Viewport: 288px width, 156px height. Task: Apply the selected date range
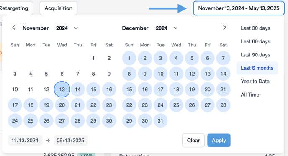[x=219, y=141]
